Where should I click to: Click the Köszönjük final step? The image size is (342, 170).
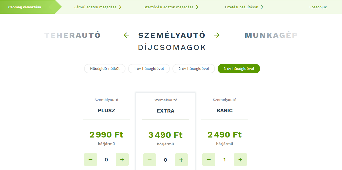(318, 7)
